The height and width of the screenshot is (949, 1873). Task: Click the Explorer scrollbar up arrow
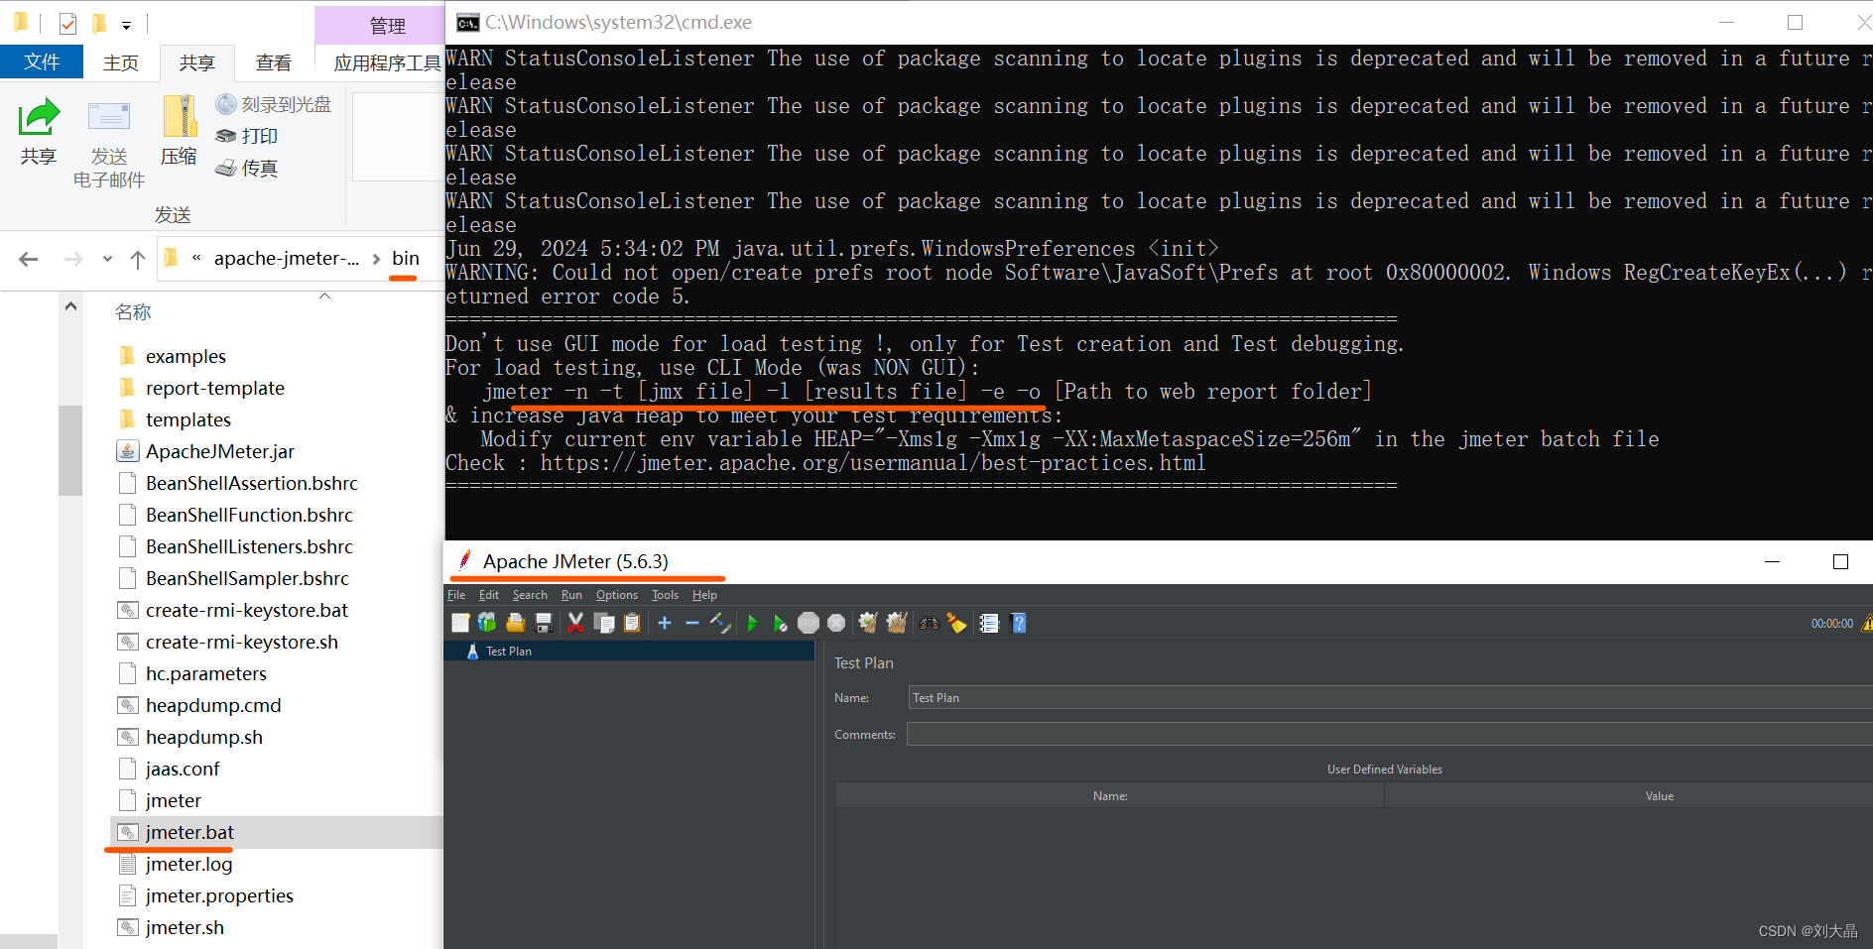point(70,306)
